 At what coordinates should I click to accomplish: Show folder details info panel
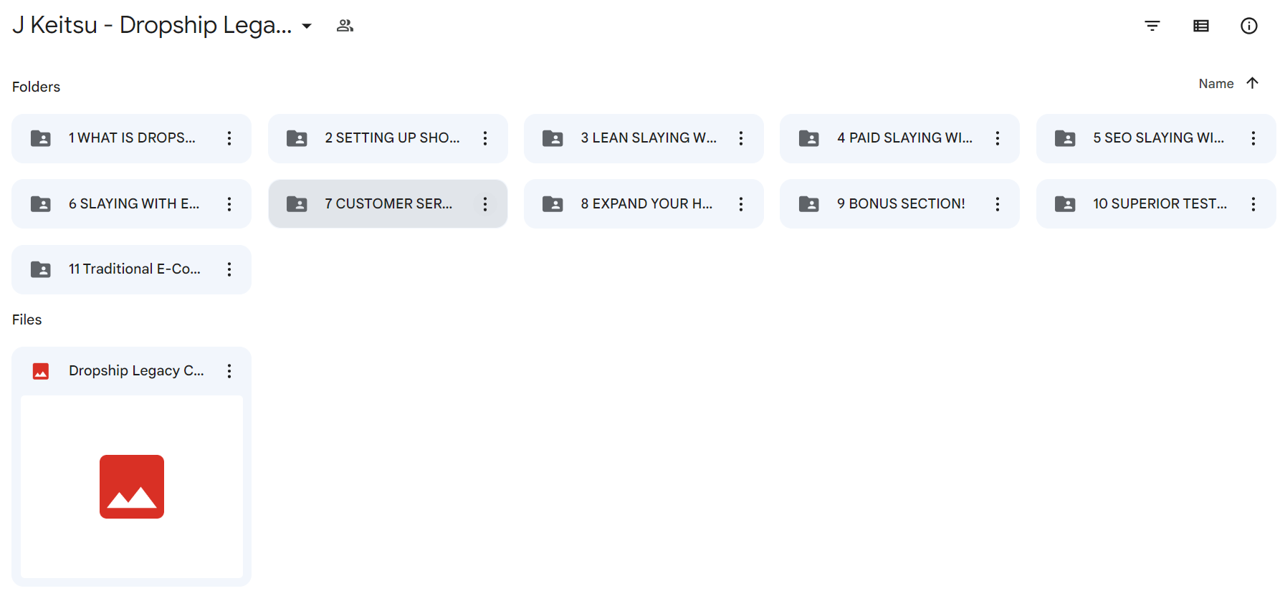1248,26
